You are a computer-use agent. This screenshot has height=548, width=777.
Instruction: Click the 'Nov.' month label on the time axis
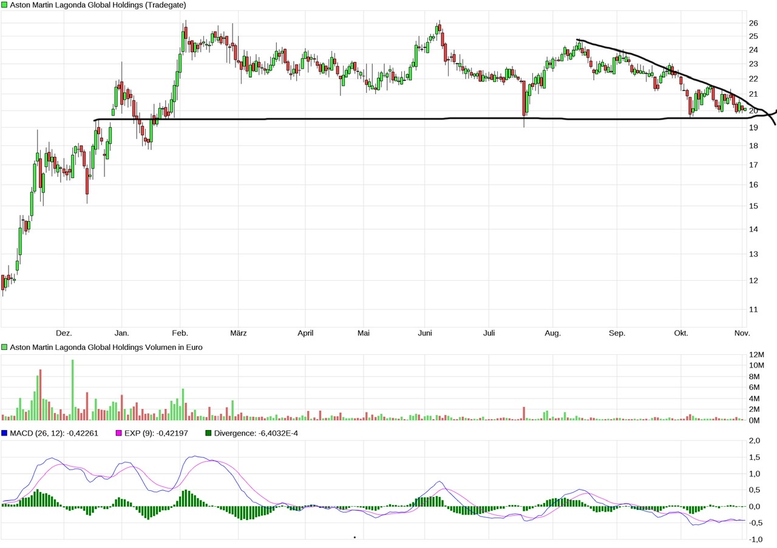pyautogui.click(x=742, y=334)
